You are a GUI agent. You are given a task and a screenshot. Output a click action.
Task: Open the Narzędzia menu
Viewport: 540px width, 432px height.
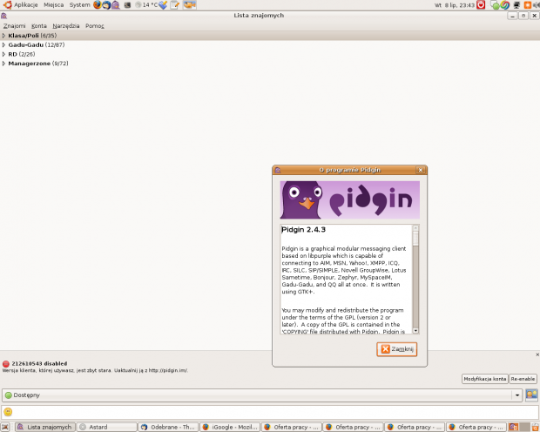(x=66, y=26)
